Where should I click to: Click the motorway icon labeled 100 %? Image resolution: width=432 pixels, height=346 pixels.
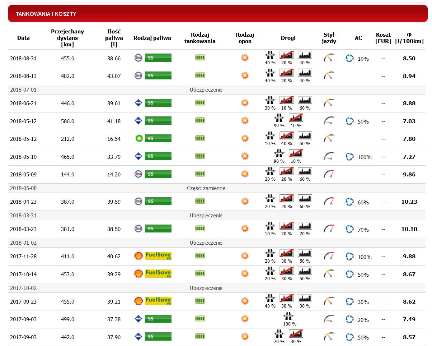tap(288, 316)
